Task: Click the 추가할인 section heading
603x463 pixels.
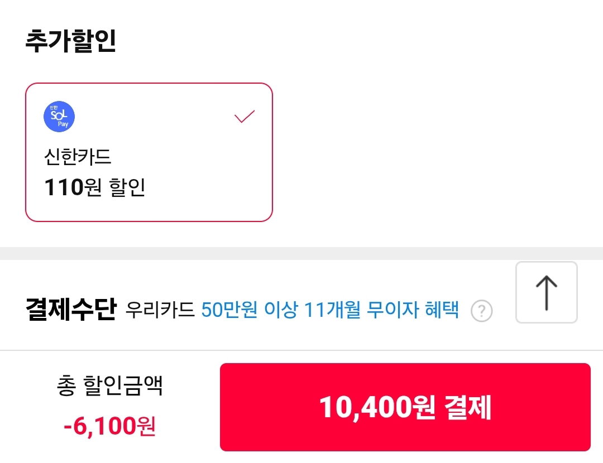Action: [71, 41]
